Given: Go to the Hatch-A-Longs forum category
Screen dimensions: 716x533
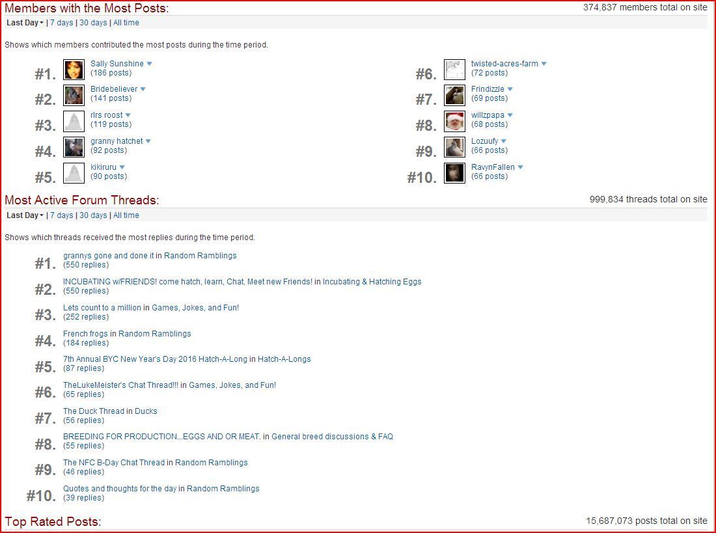Looking at the screenshot, I should pos(284,359).
